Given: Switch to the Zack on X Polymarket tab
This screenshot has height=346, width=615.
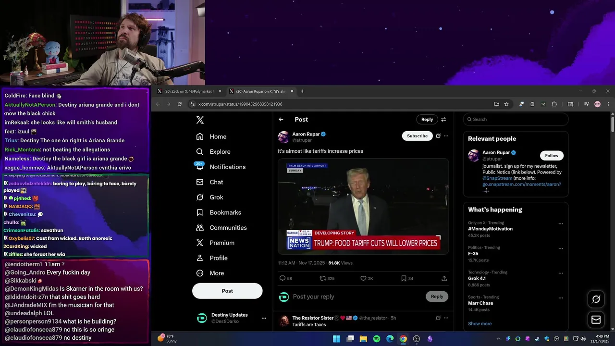Looking at the screenshot, I should [188, 91].
